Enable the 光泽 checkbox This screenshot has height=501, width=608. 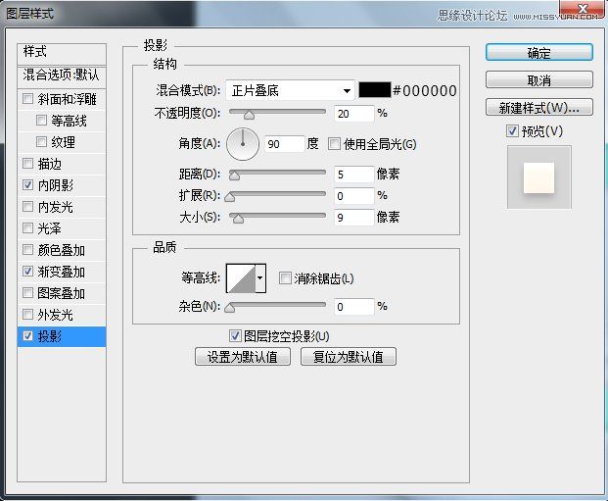[x=28, y=228]
